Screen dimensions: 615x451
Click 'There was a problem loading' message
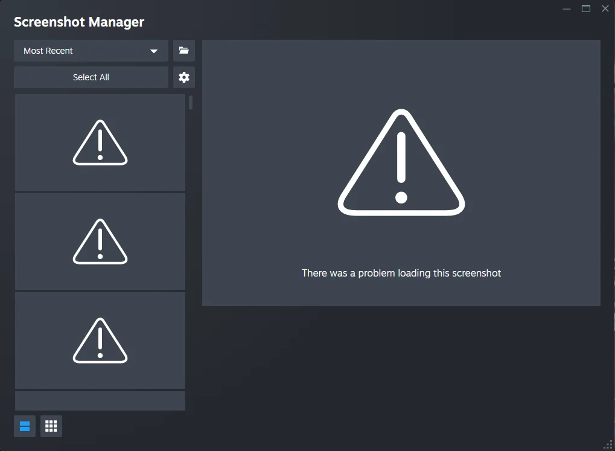[x=401, y=273]
